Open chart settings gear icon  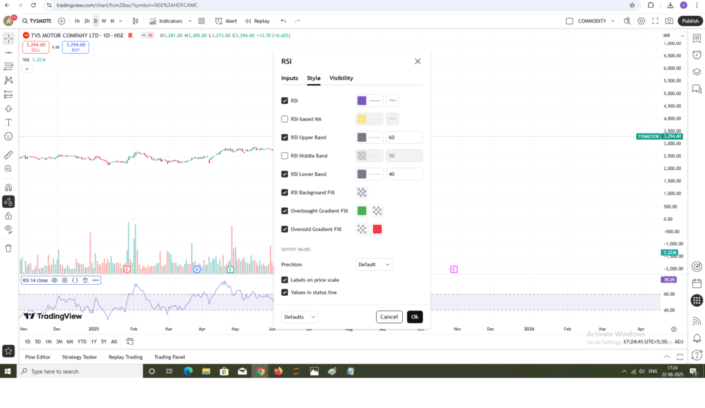coord(641,21)
